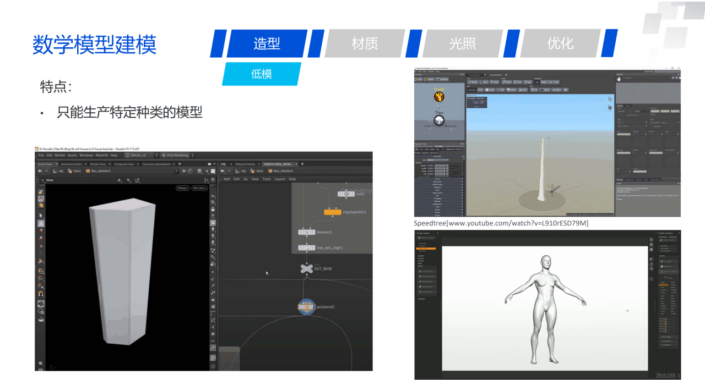Select the polybevel1 node
The image size is (705, 380).
pos(306,307)
